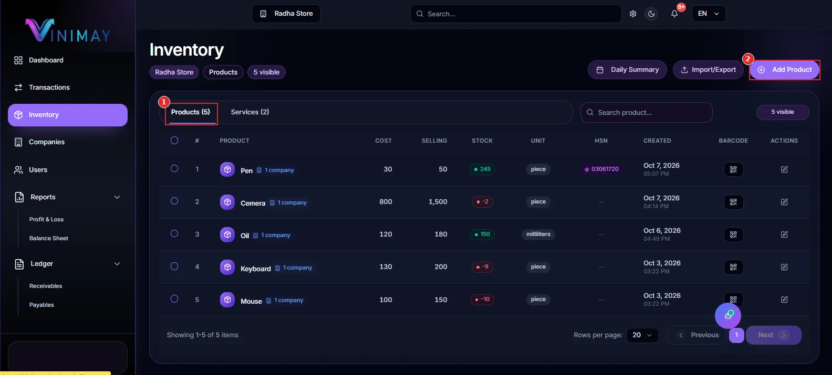Screen dimensions: 832x375
Task: Open the EN language dropdown
Action: click(x=709, y=14)
